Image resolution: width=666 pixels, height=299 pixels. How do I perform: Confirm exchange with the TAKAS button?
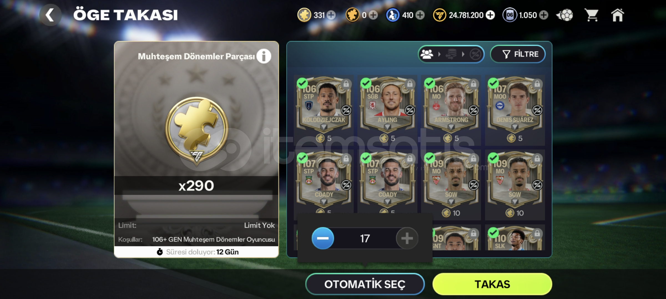[x=492, y=284]
